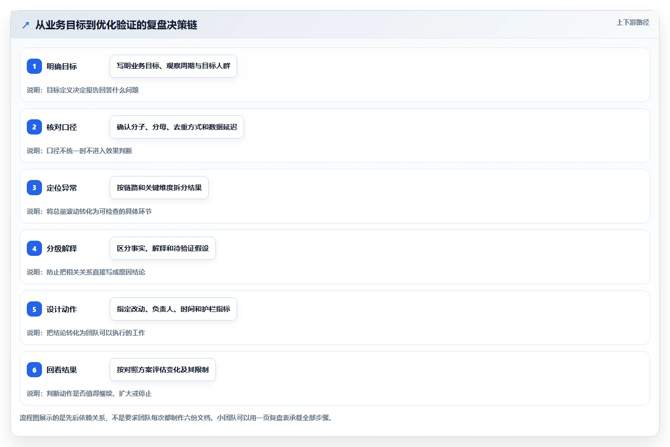Click the 回看结果 step name
This screenshot has height=447, width=670.
pos(62,370)
